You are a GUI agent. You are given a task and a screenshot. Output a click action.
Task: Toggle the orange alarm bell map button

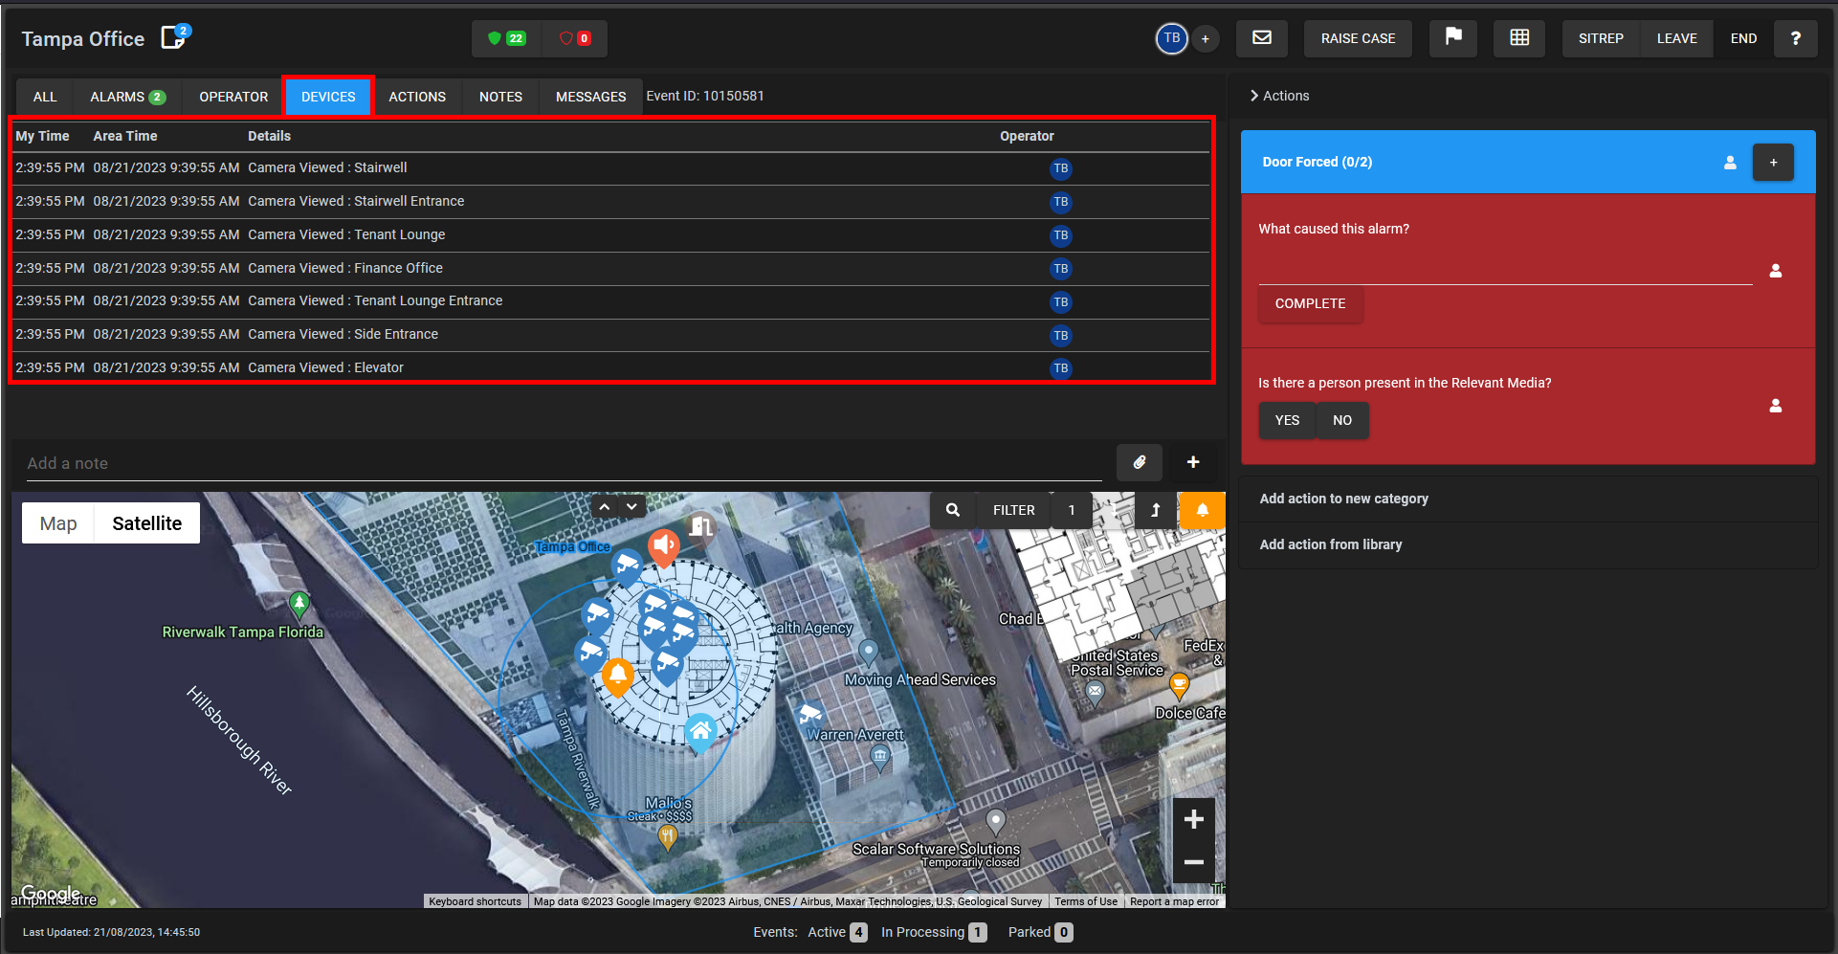[1203, 510]
